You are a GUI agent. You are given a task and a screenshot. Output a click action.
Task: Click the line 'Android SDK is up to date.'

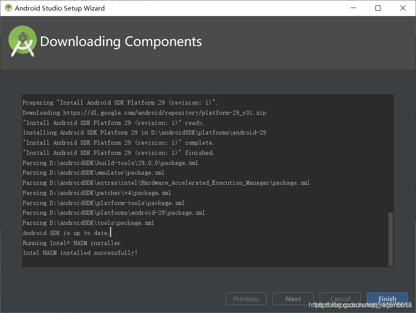pyautogui.click(x=66, y=233)
